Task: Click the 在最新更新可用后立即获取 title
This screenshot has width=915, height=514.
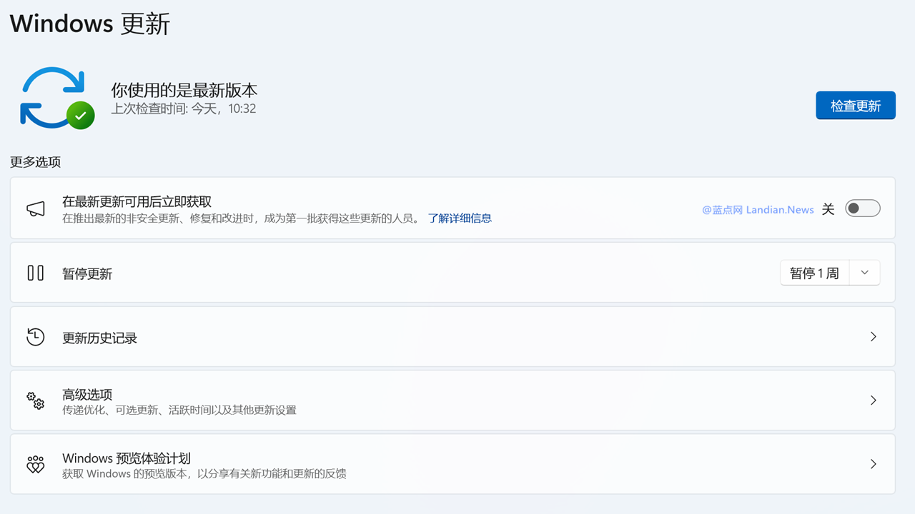Action: pyautogui.click(x=137, y=201)
